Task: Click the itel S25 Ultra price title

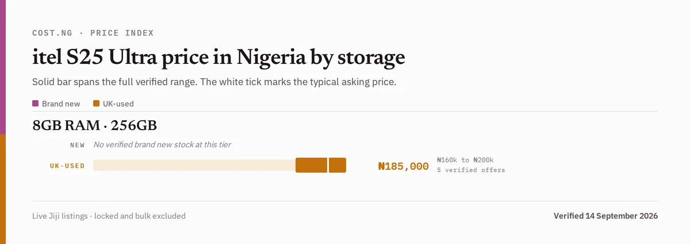Action: pos(218,58)
